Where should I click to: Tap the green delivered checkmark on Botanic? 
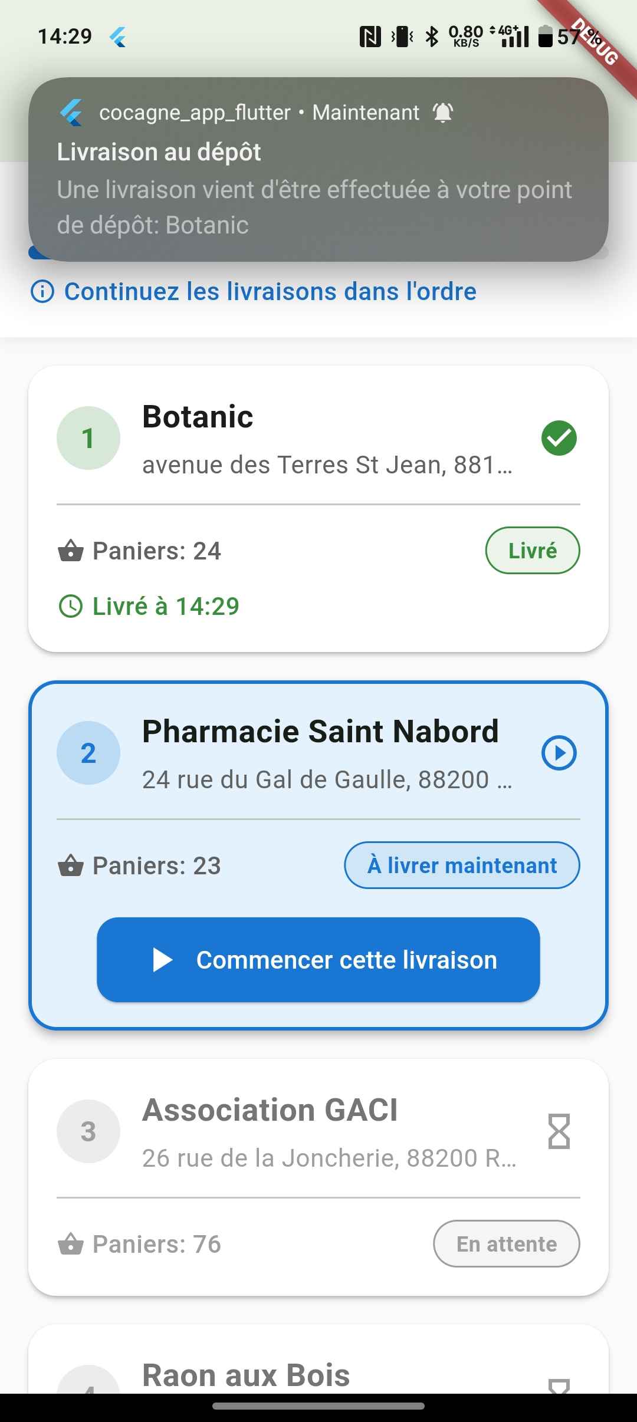[x=559, y=438]
